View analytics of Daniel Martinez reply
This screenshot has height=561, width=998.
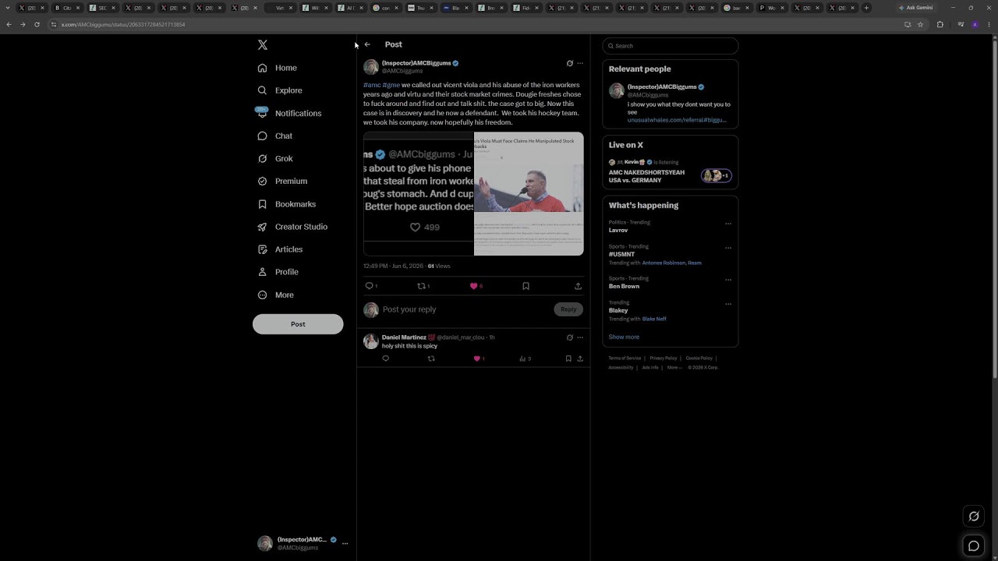tap(525, 358)
